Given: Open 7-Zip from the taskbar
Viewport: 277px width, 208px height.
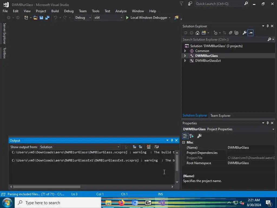Looking at the screenshot, I should pyautogui.click(x=148, y=203).
